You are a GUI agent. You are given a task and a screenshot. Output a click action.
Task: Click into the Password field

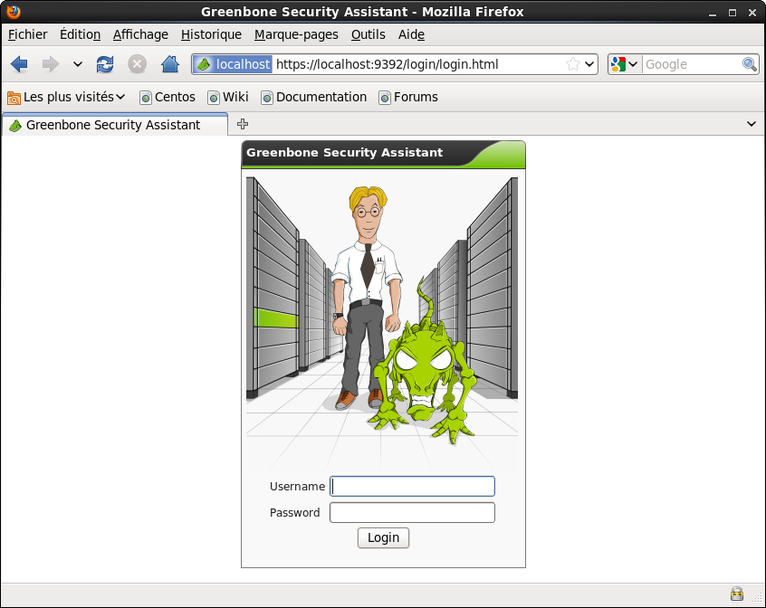coord(412,513)
